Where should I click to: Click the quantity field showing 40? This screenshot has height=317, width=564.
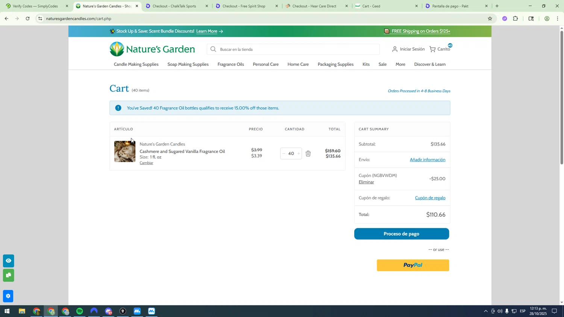pos(291,154)
